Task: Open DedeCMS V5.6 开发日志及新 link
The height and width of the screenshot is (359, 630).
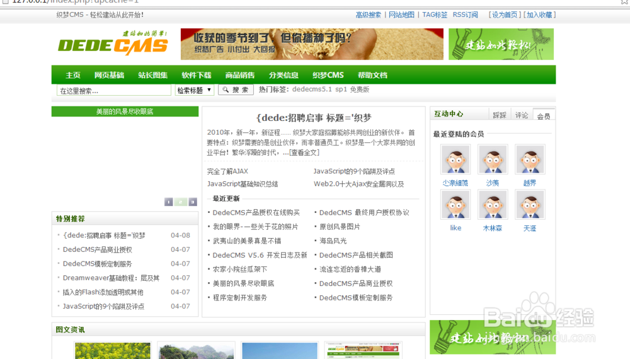Action: (x=260, y=255)
